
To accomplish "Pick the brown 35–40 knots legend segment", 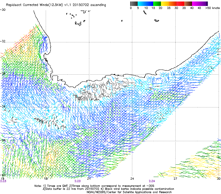I will point(188,4).
